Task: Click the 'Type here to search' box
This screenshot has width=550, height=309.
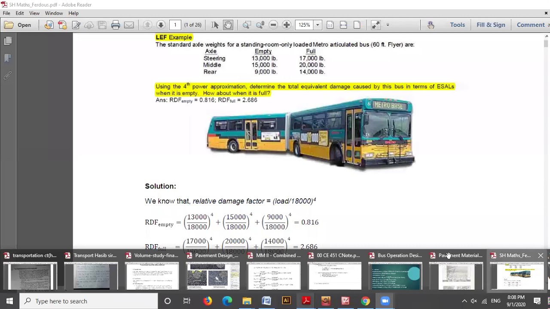Action: (89, 301)
